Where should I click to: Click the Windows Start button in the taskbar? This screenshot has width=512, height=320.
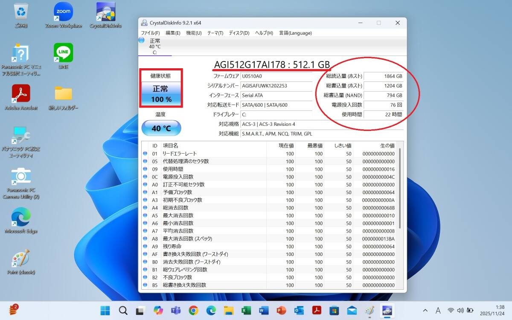click(105, 311)
